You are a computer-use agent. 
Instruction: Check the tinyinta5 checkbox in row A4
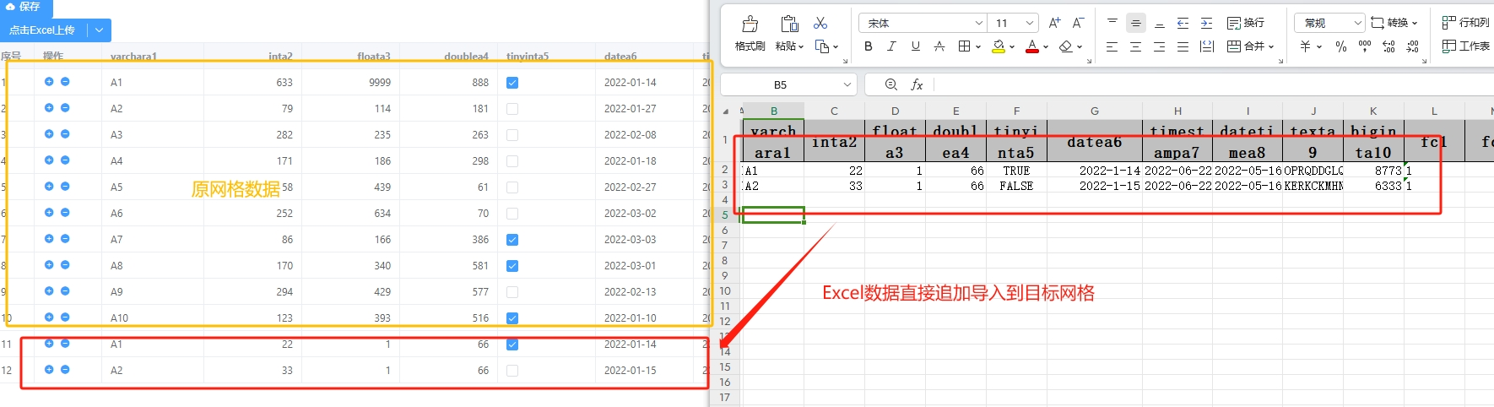[x=512, y=161]
